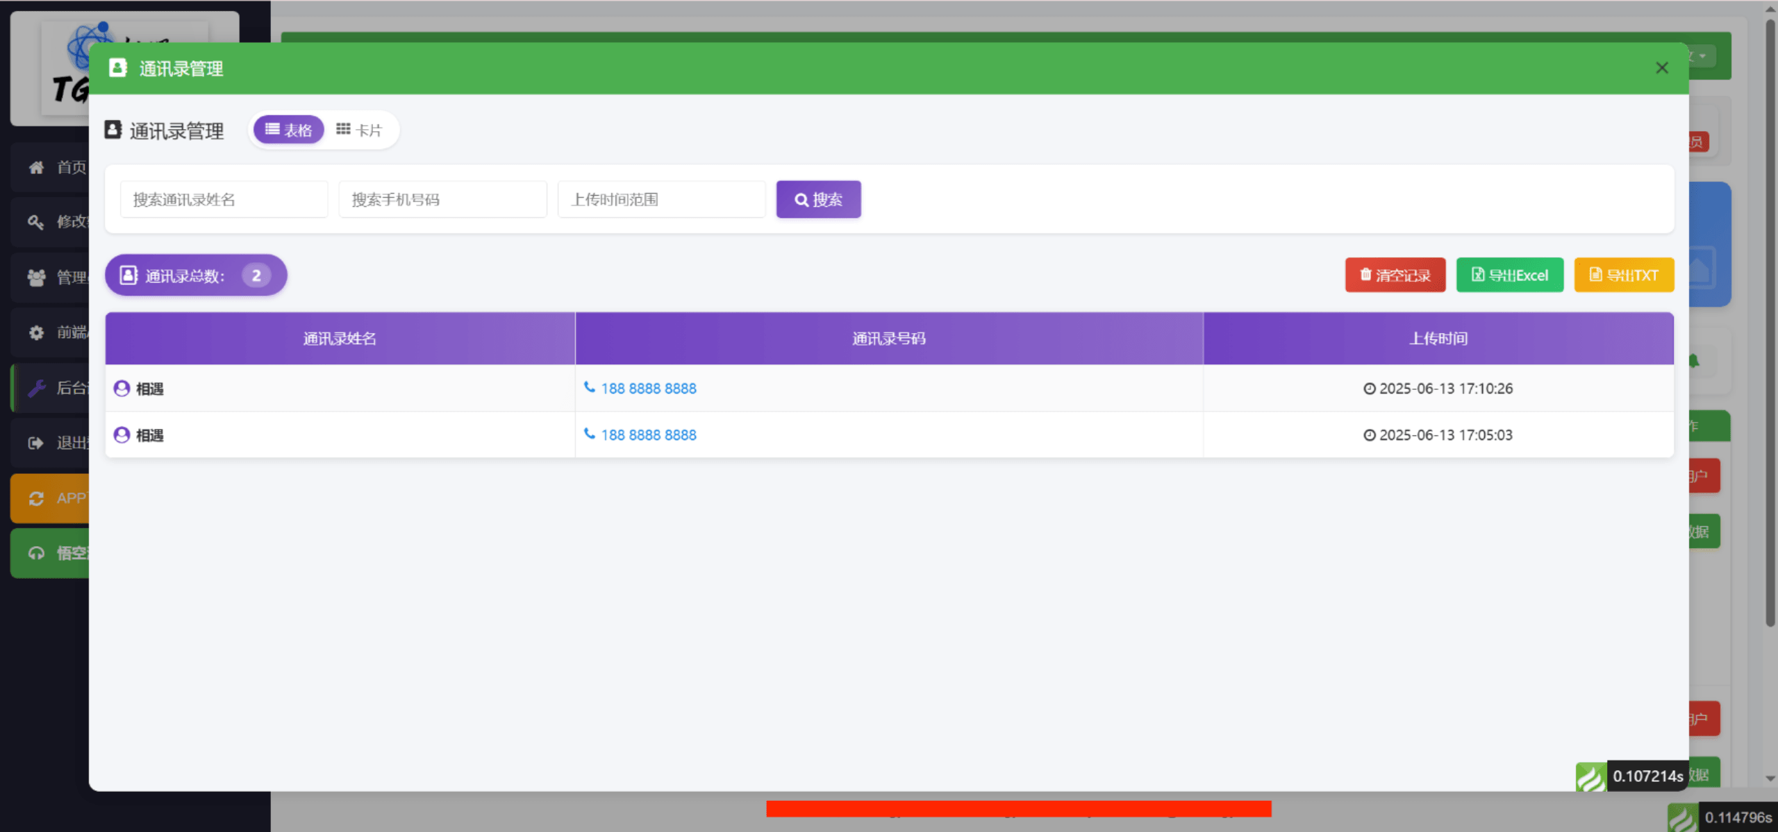The width and height of the screenshot is (1778, 832).
Task: Click the gear icon in sidebar
Action: 36,333
